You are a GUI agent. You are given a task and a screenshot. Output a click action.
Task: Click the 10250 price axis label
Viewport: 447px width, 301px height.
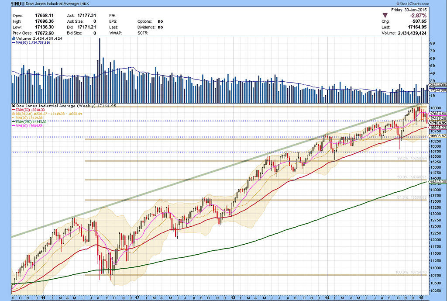436,291
